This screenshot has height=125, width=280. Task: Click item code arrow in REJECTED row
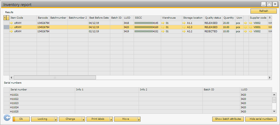click(11, 31)
